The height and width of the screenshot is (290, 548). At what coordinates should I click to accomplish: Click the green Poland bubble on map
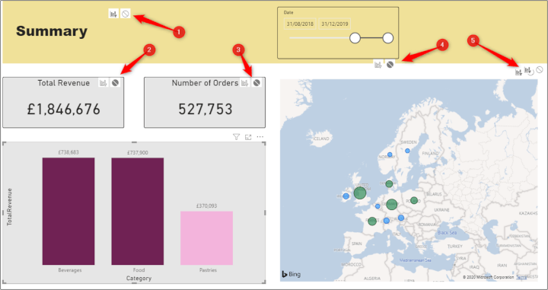coord(414,200)
